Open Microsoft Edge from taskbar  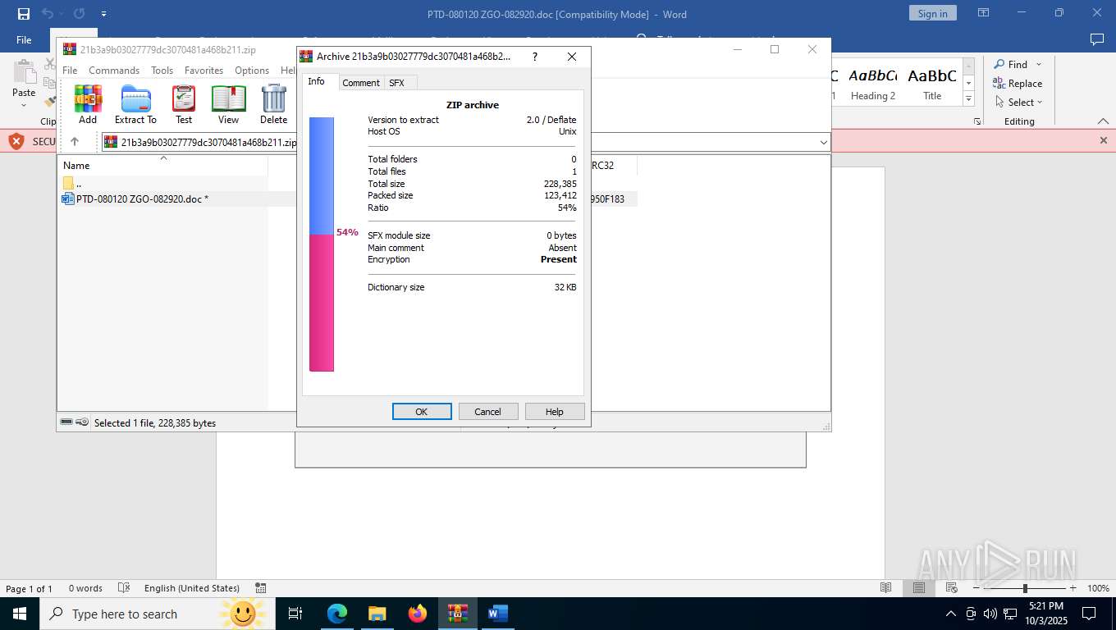point(337,614)
